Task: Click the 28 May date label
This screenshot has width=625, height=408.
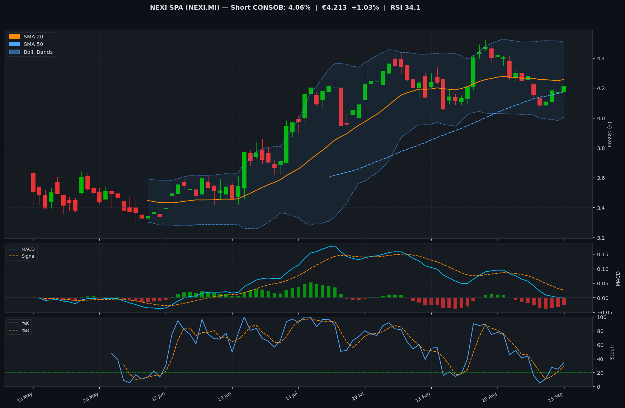Action: coord(91,398)
